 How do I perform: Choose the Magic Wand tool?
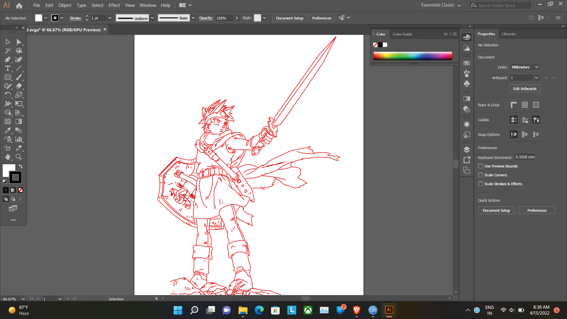[8, 51]
